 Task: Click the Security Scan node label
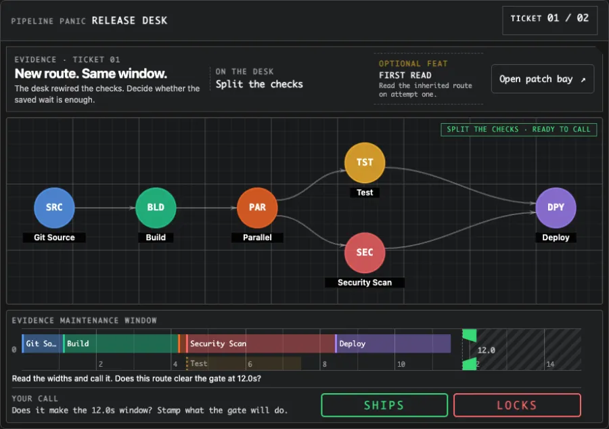365,282
